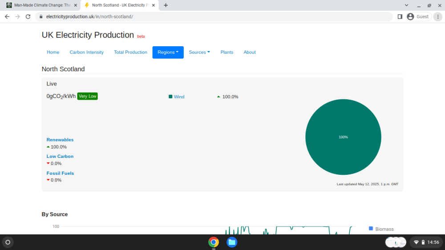
Task: Click the 0gCO2/kWh value
Action: (61, 97)
